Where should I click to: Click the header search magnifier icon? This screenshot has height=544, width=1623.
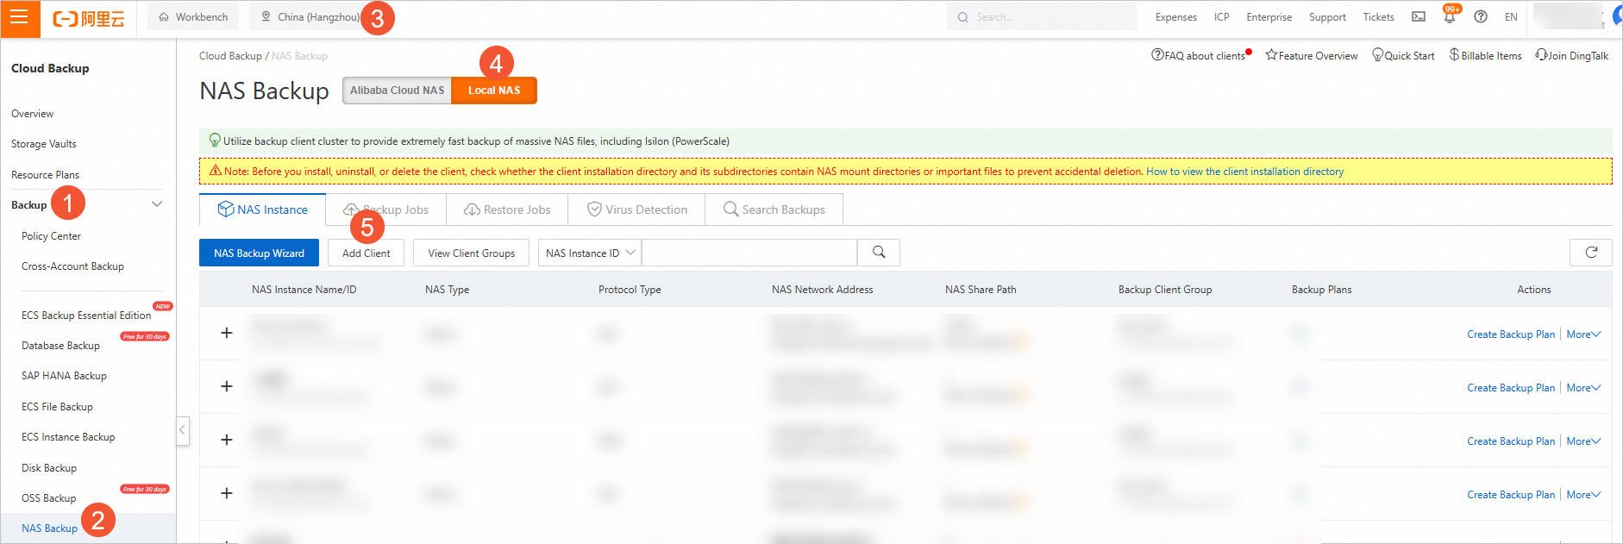962,17
